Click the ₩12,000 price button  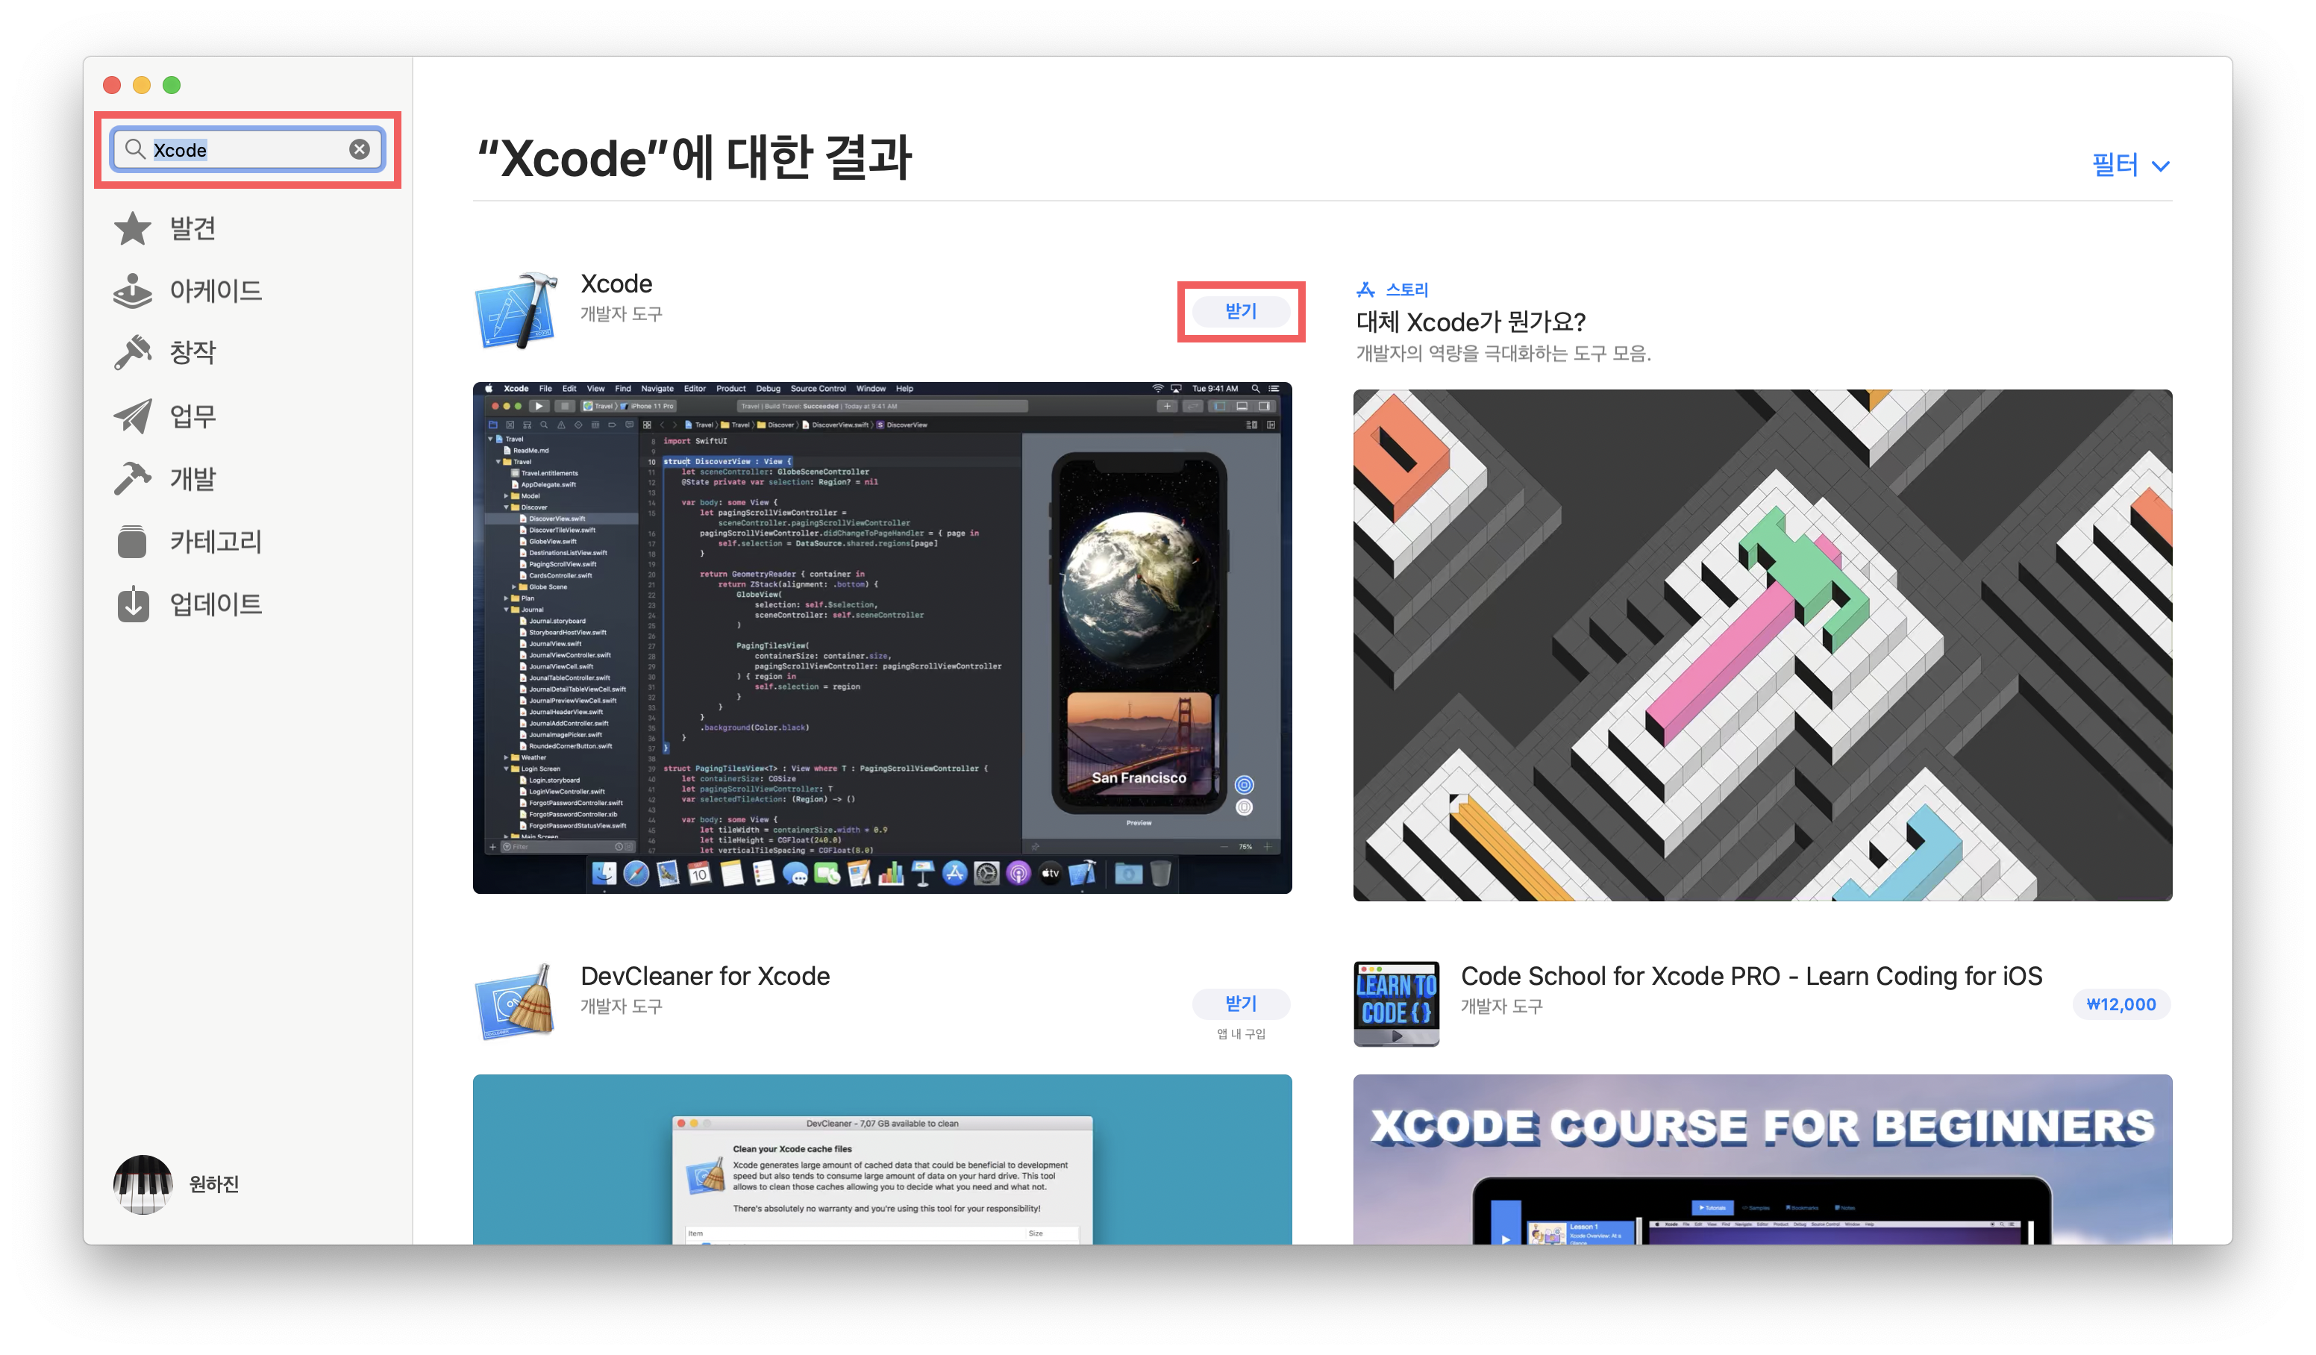point(2121,1004)
